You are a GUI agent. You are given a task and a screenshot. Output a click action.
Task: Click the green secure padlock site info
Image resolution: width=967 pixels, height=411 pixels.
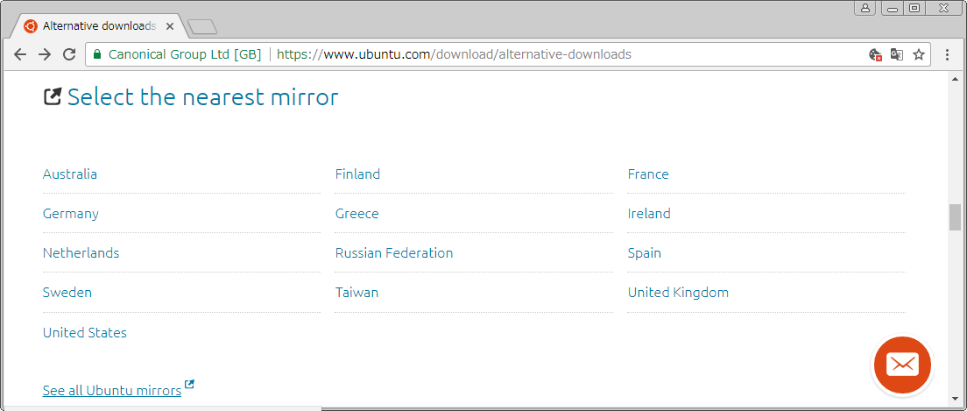pyautogui.click(x=97, y=54)
